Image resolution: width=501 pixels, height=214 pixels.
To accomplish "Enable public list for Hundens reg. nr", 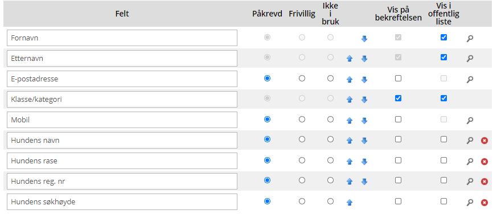I will [x=443, y=180].
